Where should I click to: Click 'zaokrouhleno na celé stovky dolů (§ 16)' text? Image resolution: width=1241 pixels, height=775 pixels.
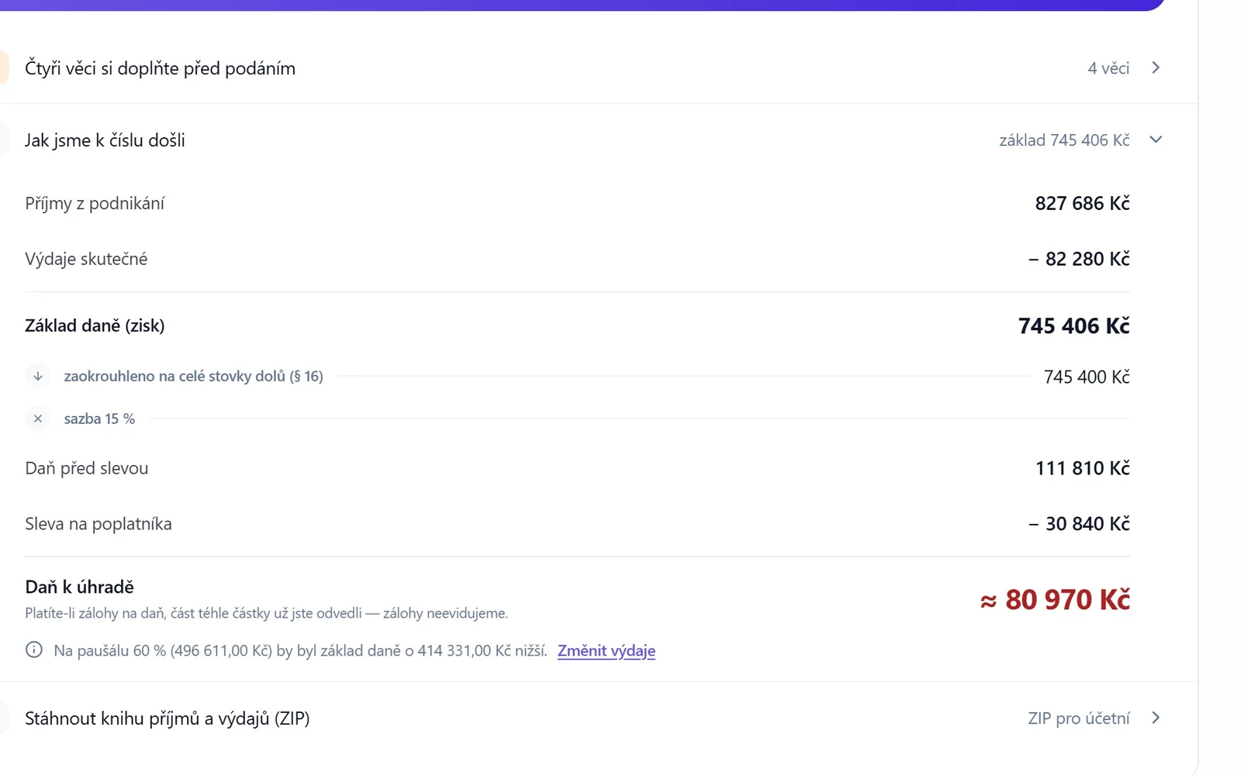pos(194,377)
